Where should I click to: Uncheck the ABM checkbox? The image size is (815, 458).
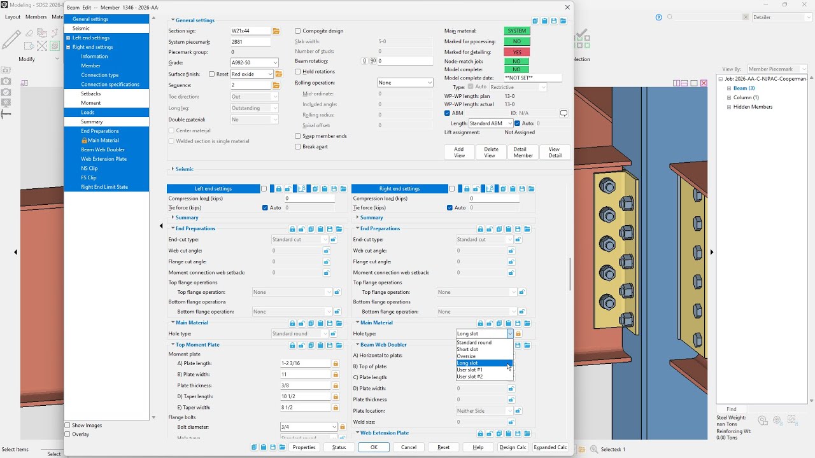pos(447,113)
